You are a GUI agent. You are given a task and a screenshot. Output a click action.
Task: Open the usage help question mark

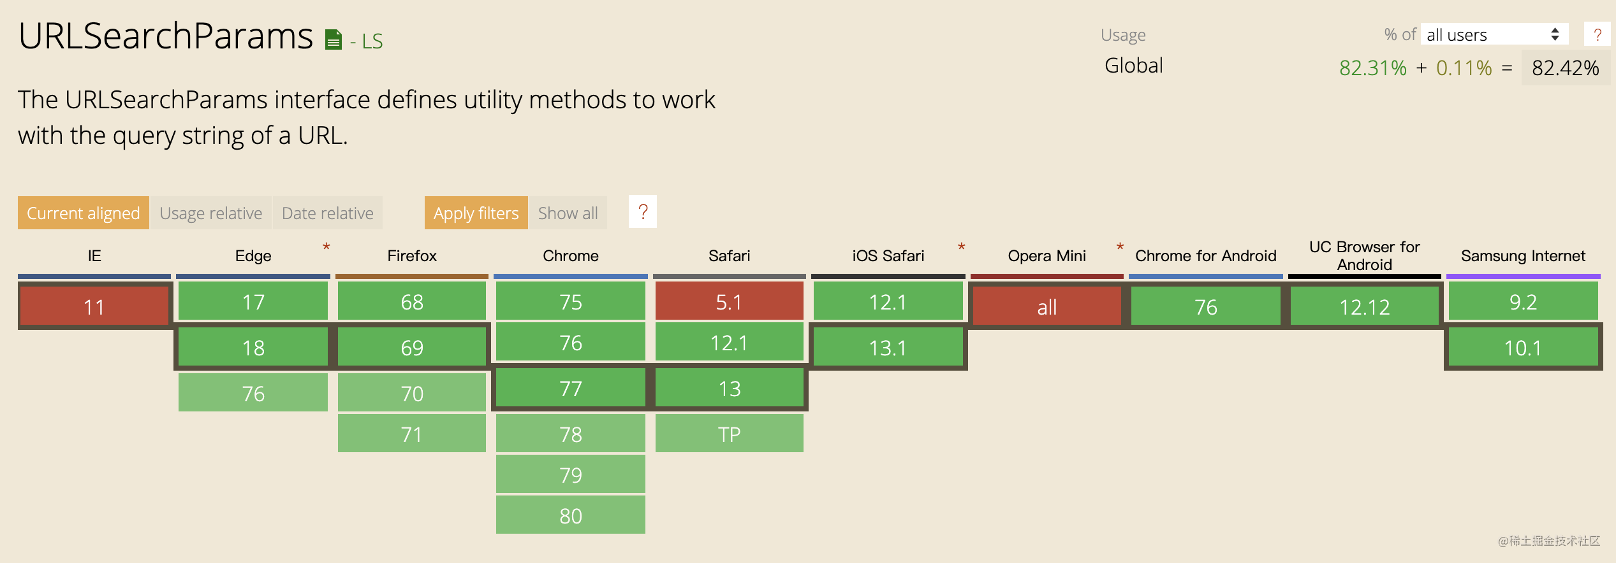tap(1598, 34)
